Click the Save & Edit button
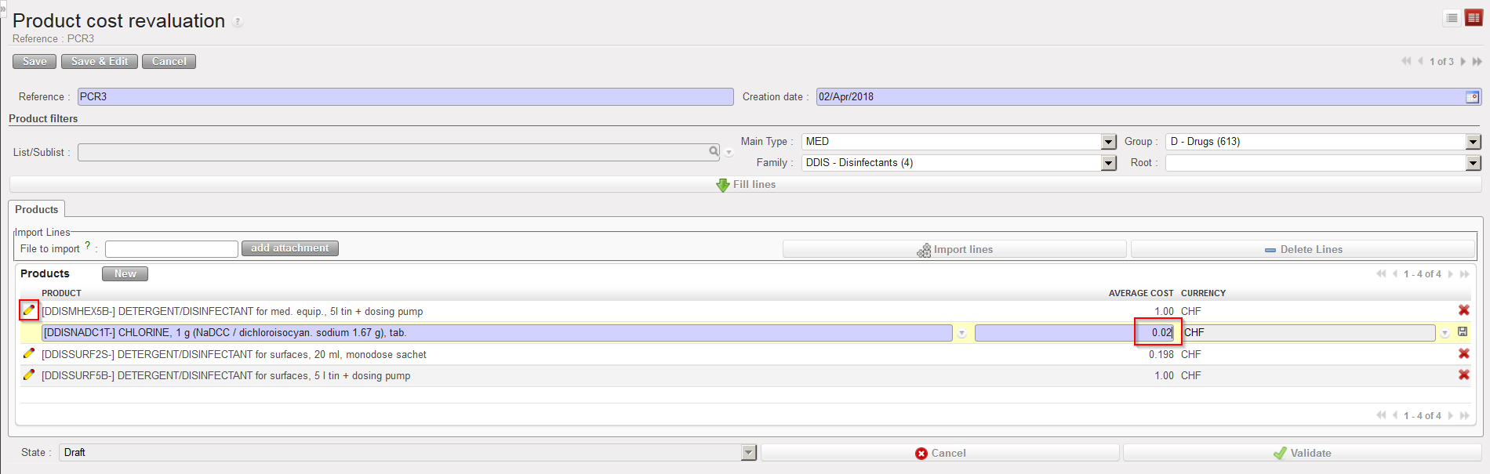This screenshot has height=474, width=1490. point(100,61)
